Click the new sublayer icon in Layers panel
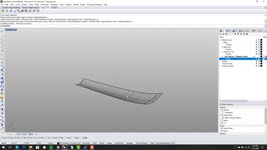The width and height of the screenshot is (267, 150). pos(224,34)
